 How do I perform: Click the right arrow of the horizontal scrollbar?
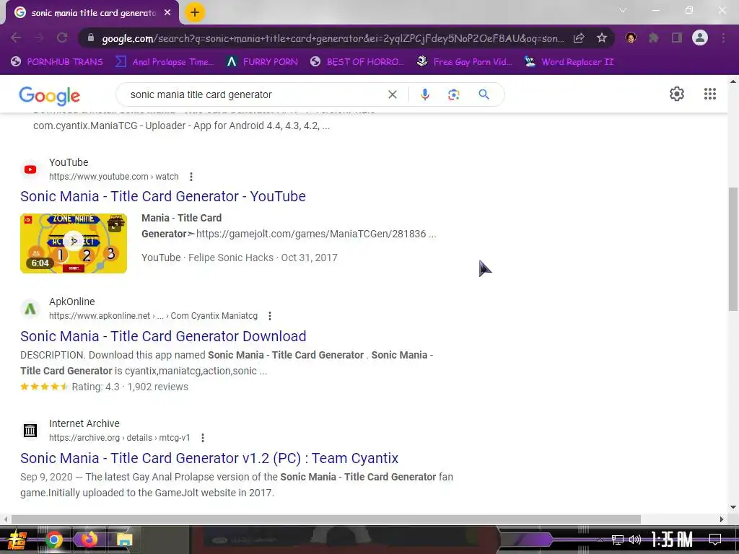click(x=722, y=519)
